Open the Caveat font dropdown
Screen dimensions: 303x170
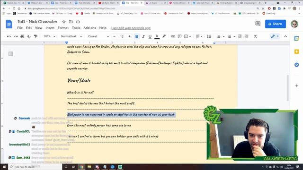[98, 36]
